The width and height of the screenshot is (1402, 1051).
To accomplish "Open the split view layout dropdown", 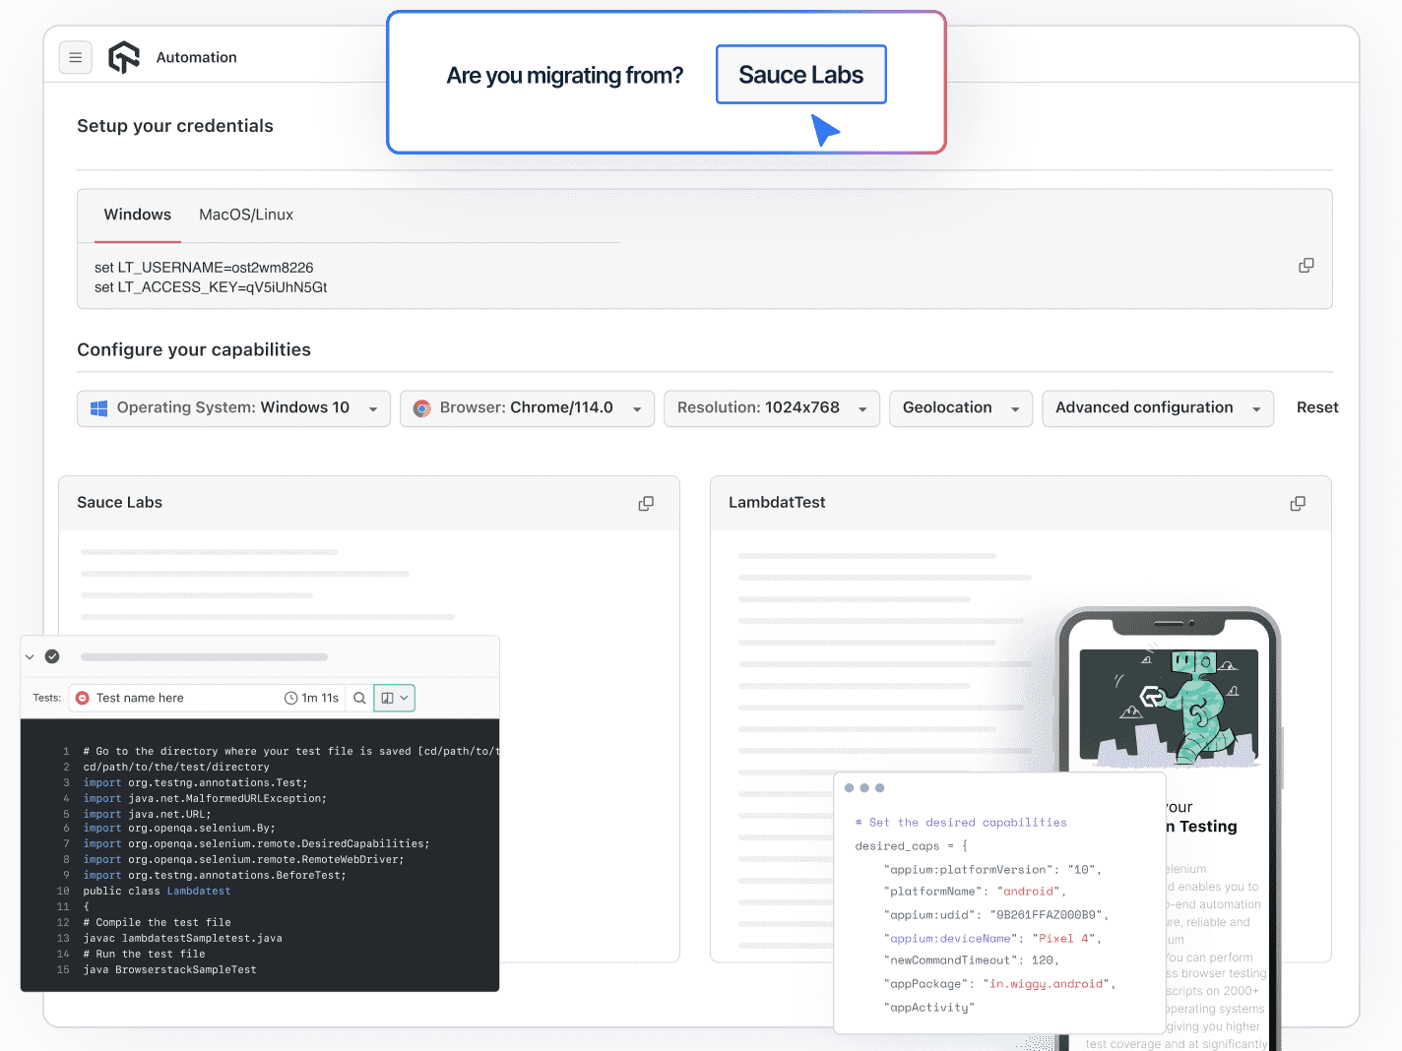I will coord(394,699).
